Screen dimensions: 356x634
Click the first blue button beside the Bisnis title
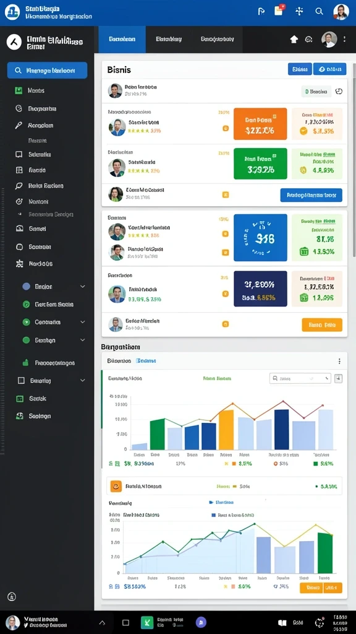[300, 69]
